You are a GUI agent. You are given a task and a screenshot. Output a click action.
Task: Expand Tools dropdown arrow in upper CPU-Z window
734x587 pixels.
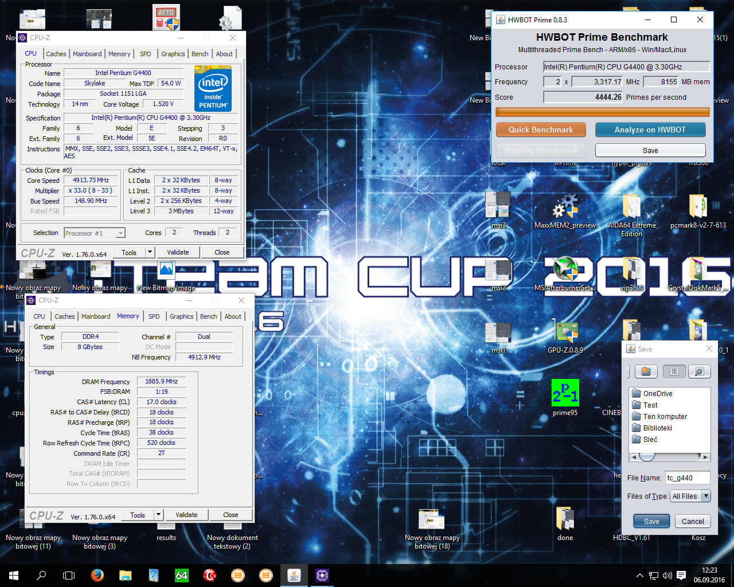pos(150,252)
